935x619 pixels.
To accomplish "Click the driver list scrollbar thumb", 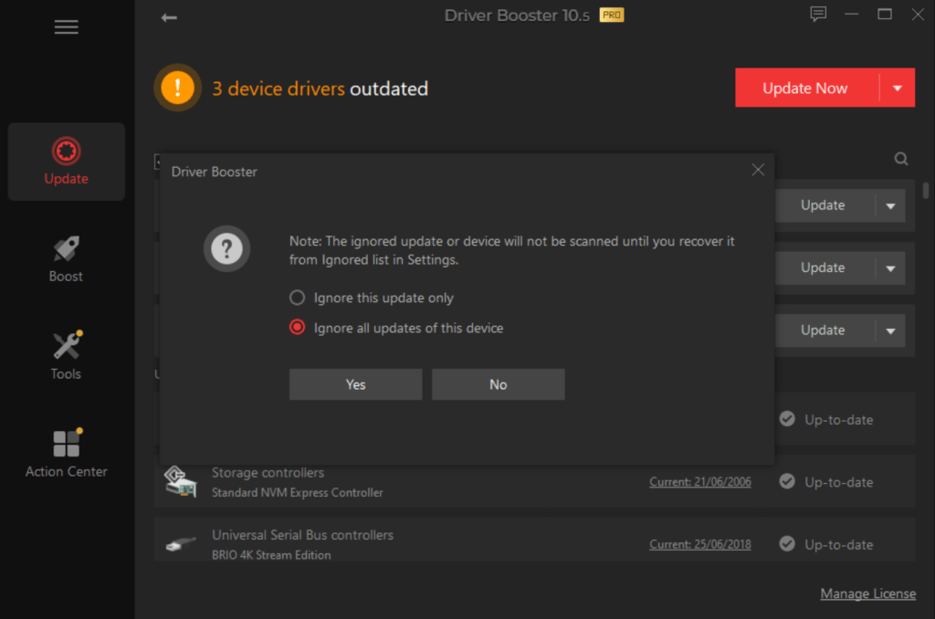I will pos(926,191).
